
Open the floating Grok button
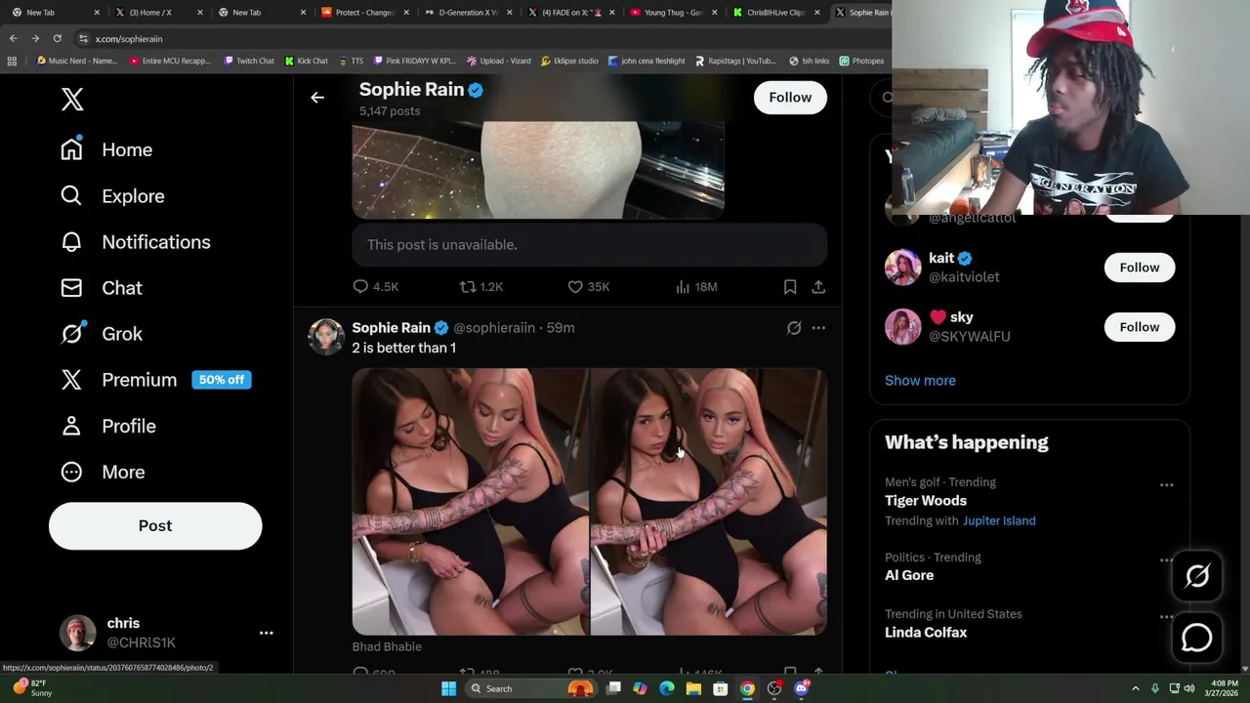(1197, 576)
